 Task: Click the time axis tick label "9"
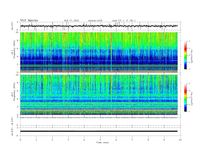point(164,140)
